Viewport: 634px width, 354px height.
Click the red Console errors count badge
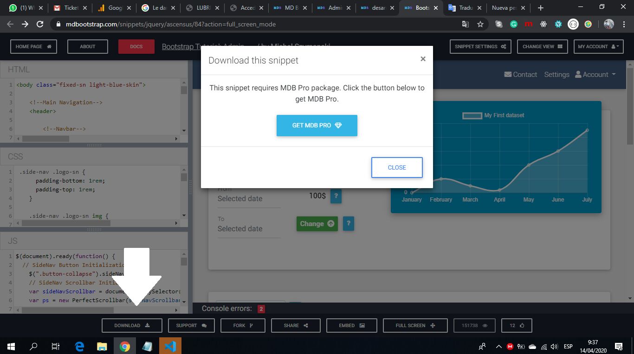pos(261,309)
